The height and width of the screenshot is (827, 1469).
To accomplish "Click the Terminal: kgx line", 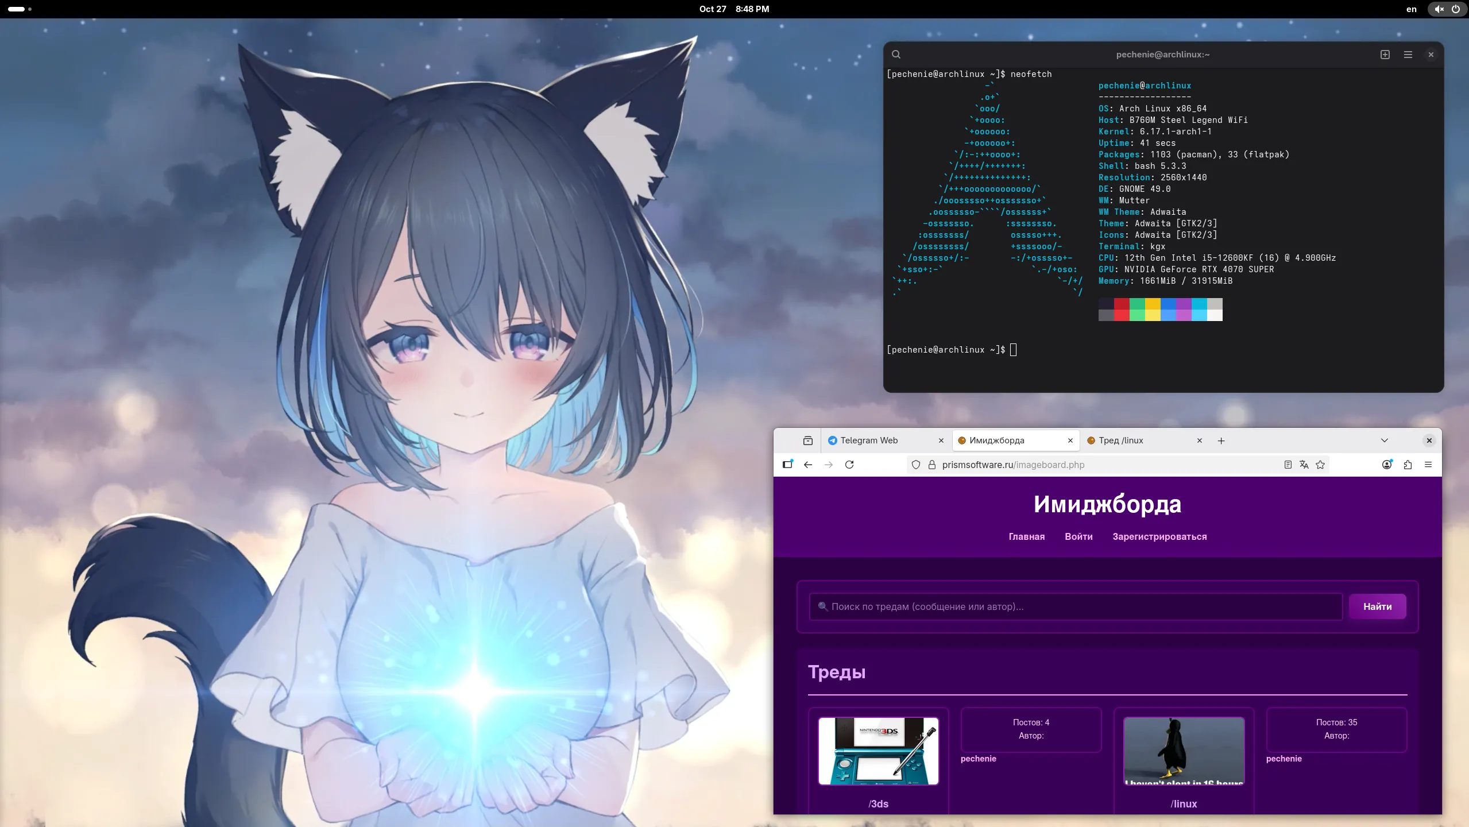I will [x=1132, y=246].
